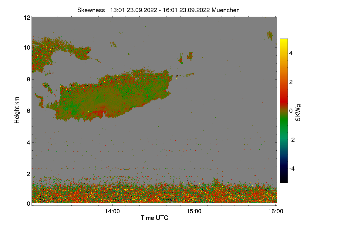Select the 15:00 time axis label
The image size is (364, 242).
[194, 211]
